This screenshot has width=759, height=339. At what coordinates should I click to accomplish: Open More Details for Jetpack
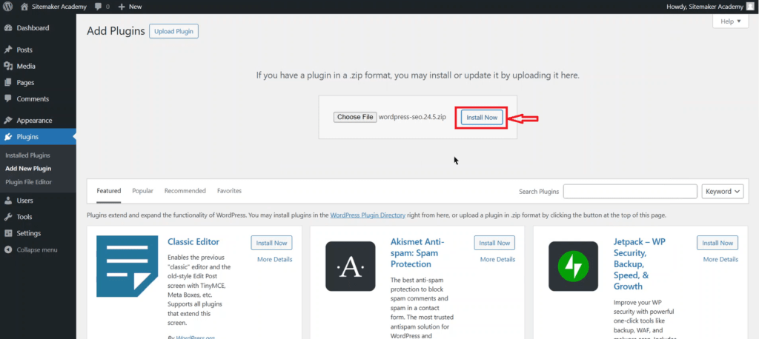[x=720, y=259]
